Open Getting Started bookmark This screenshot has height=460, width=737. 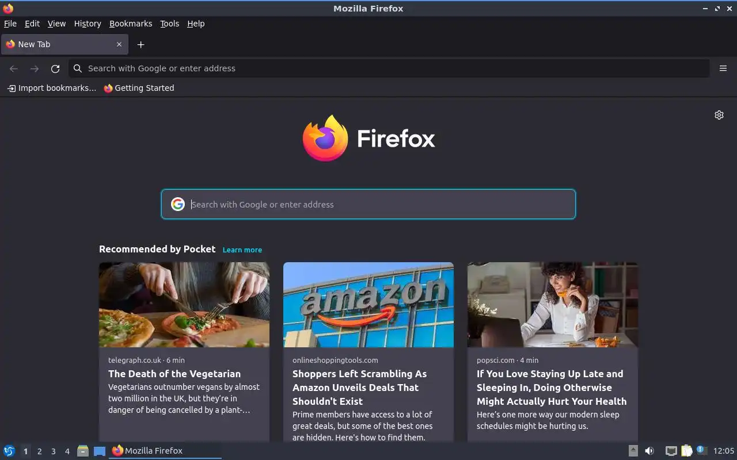(x=139, y=88)
